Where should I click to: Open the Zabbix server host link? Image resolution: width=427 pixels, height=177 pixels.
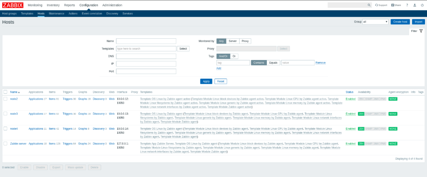pos(18,143)
